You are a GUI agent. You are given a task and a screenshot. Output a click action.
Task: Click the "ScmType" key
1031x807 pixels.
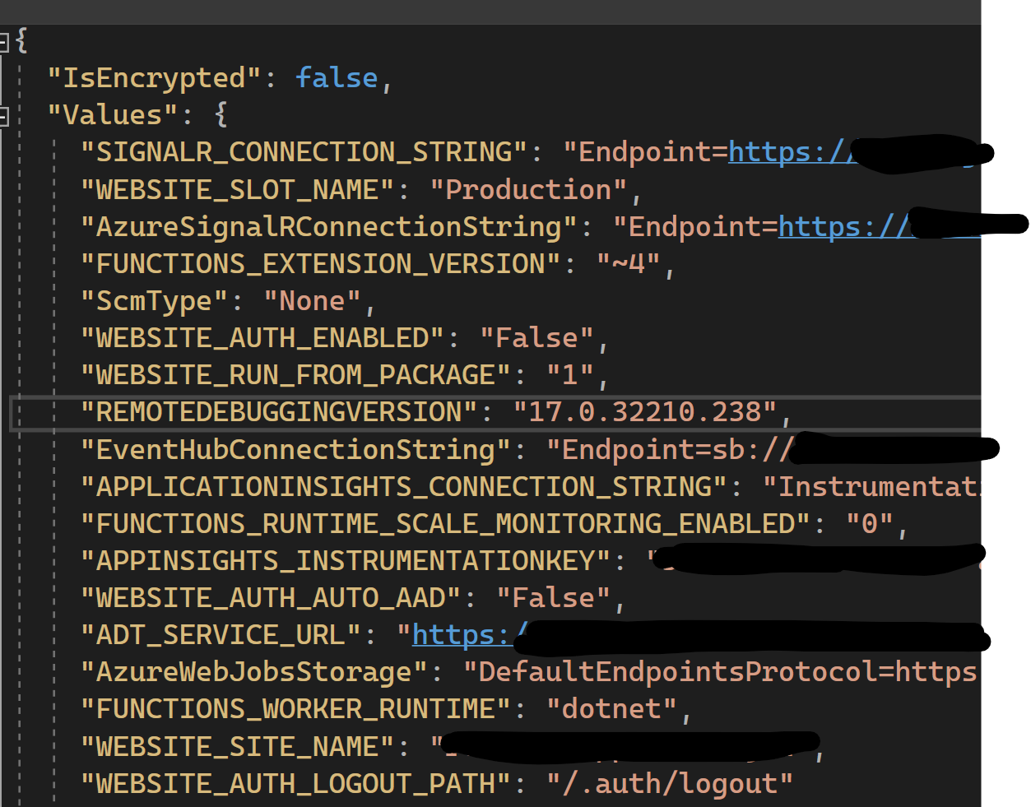pyautogui.click(x=154, y=301)
